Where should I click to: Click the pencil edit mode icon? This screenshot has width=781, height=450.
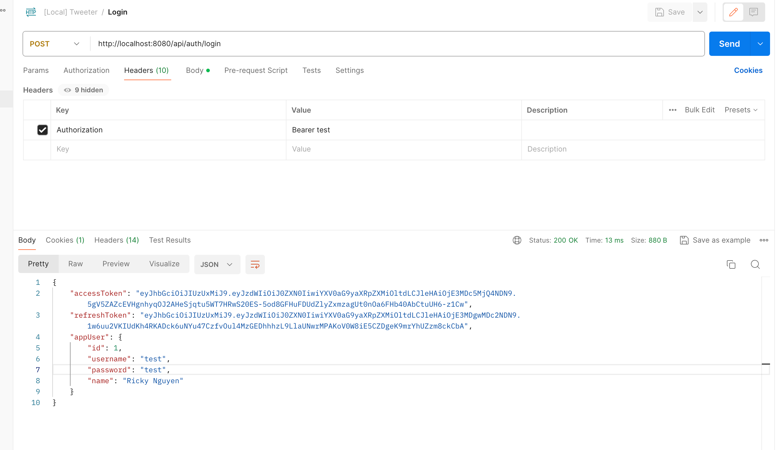[733, 12]
